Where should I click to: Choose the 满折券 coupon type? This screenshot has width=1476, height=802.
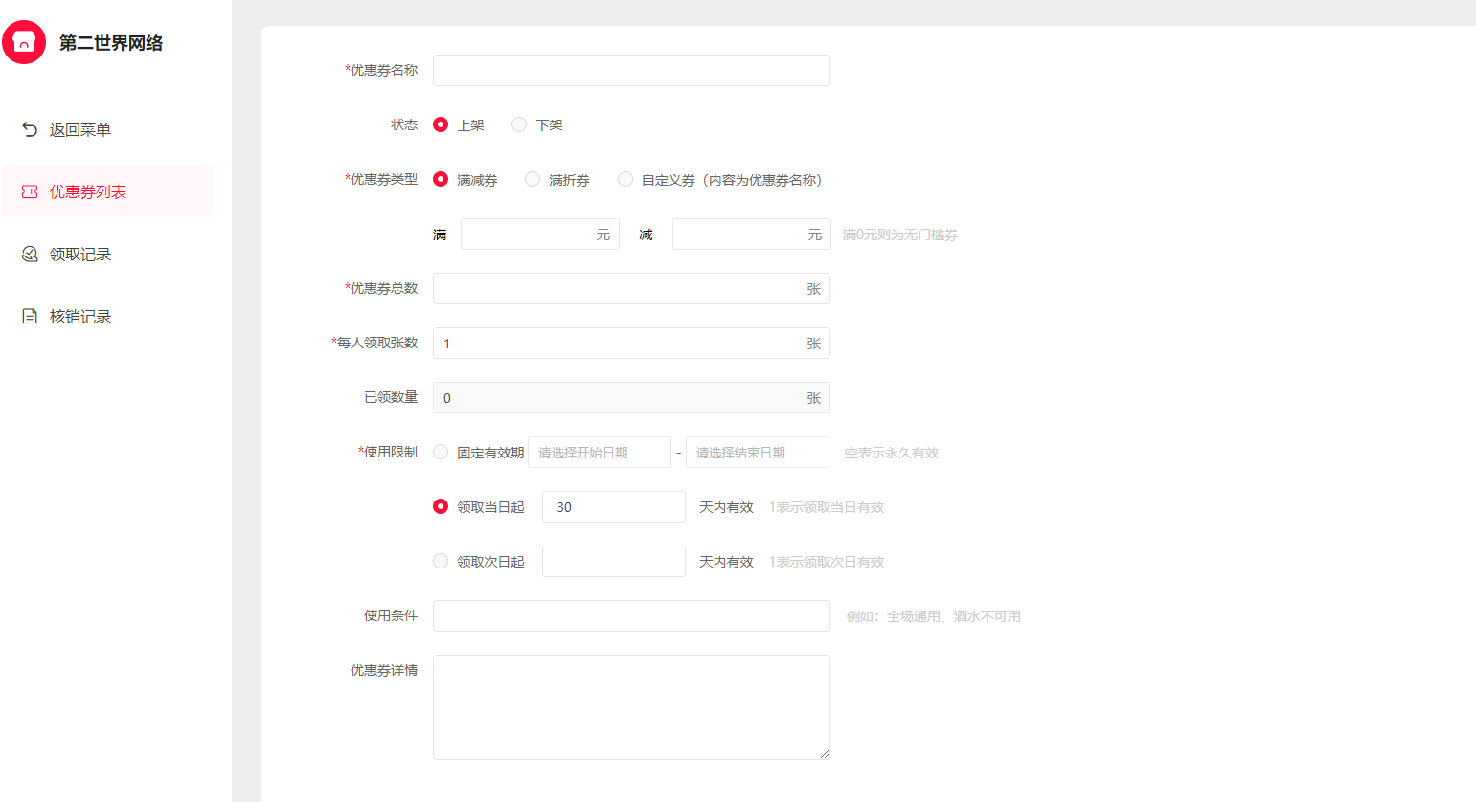click(533, 179)
